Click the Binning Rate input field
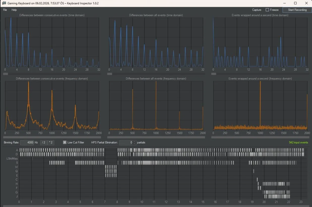 click(27, 142)
